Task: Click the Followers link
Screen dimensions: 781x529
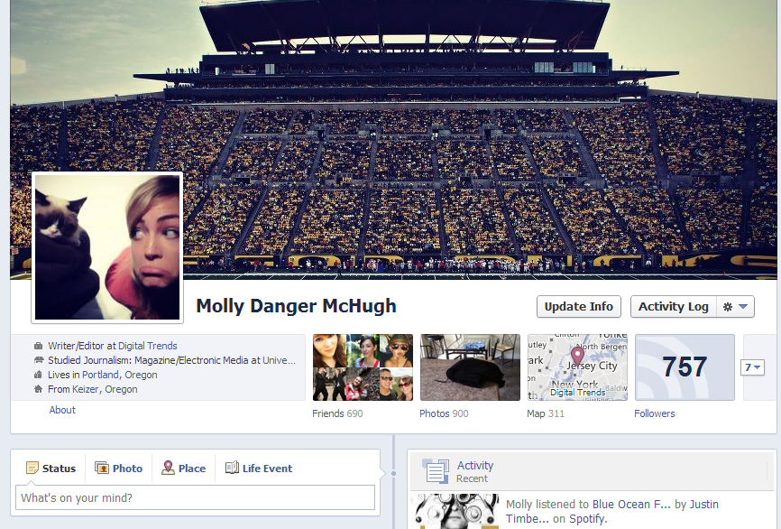Action: coord(655,413)
